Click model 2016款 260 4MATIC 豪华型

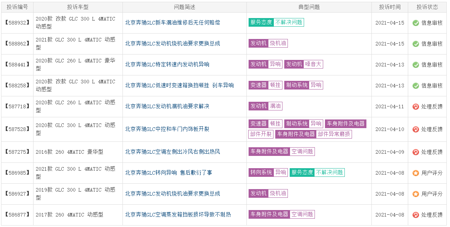(x=70, y=152)
